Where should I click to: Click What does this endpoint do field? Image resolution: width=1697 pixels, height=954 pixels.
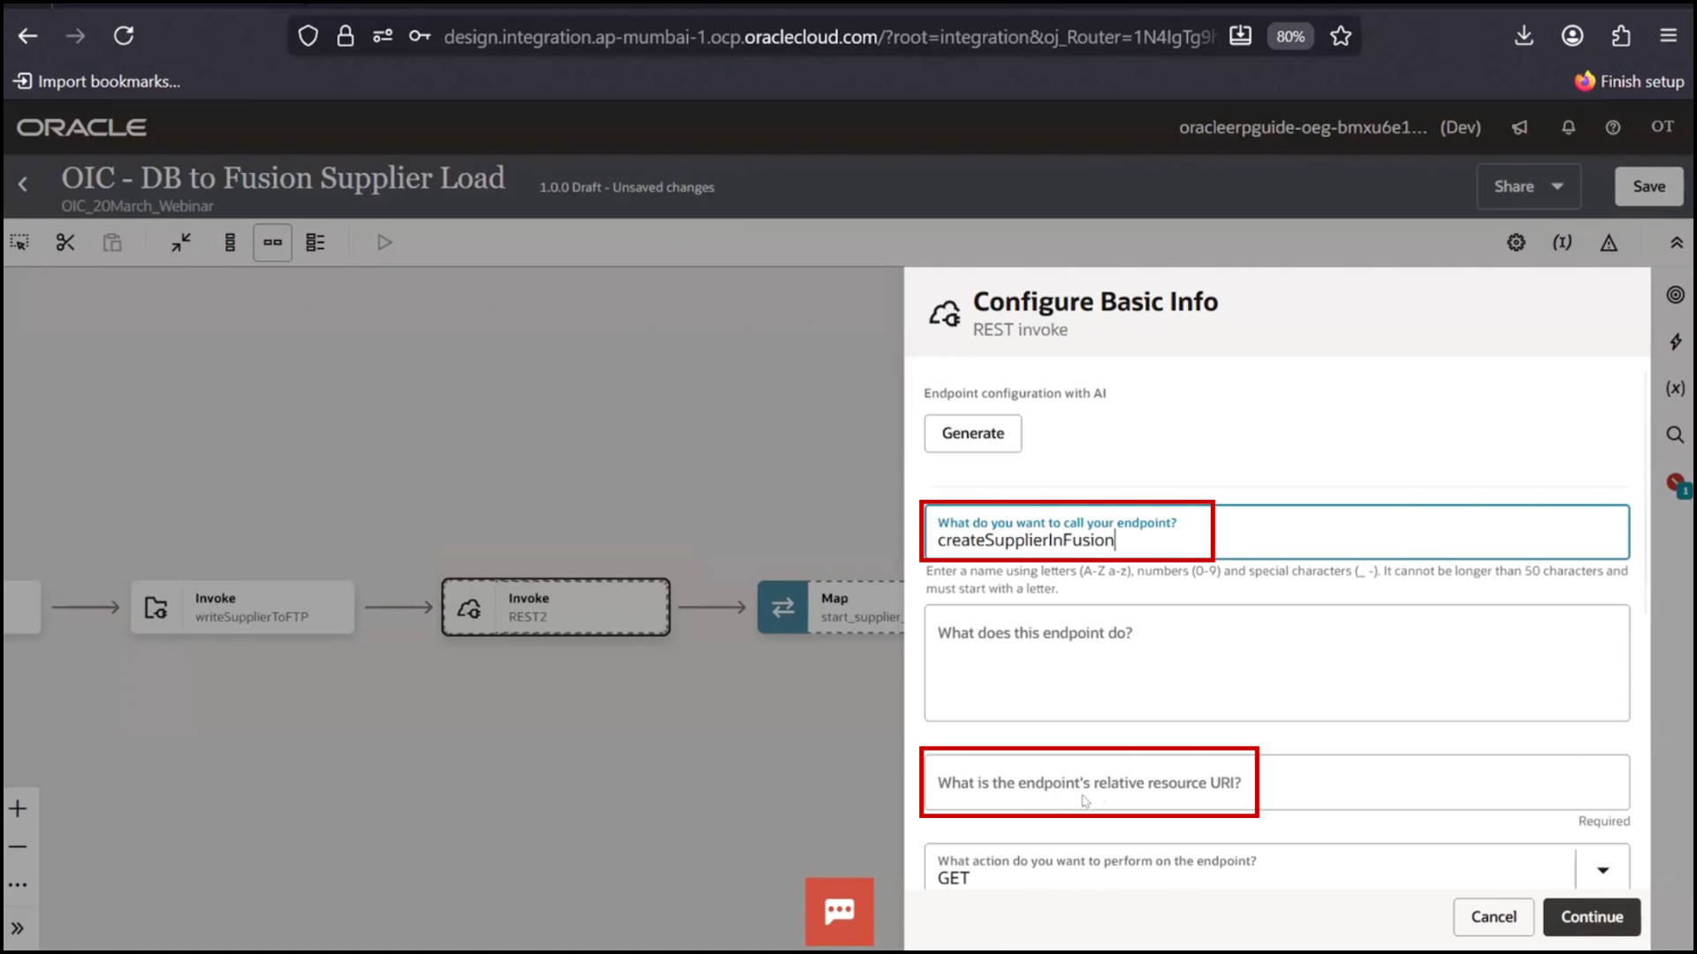pyautogui.click(x=1276, y=662)
